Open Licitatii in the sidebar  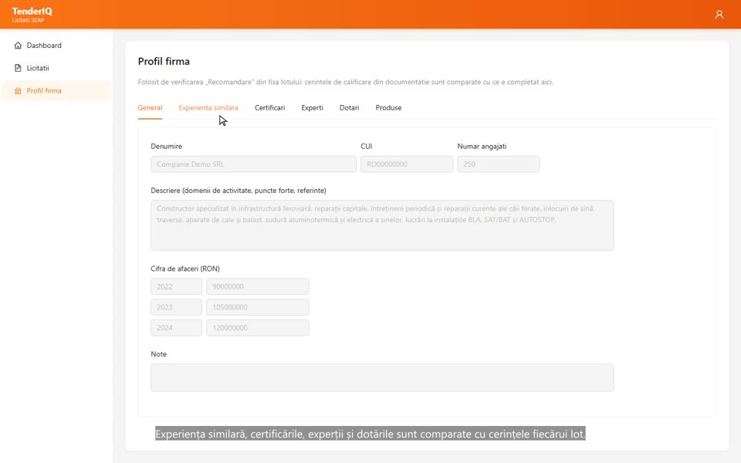coord(56,68)
